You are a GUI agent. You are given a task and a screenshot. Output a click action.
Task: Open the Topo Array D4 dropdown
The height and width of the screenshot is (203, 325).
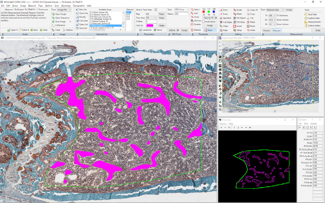coord(151,18)
